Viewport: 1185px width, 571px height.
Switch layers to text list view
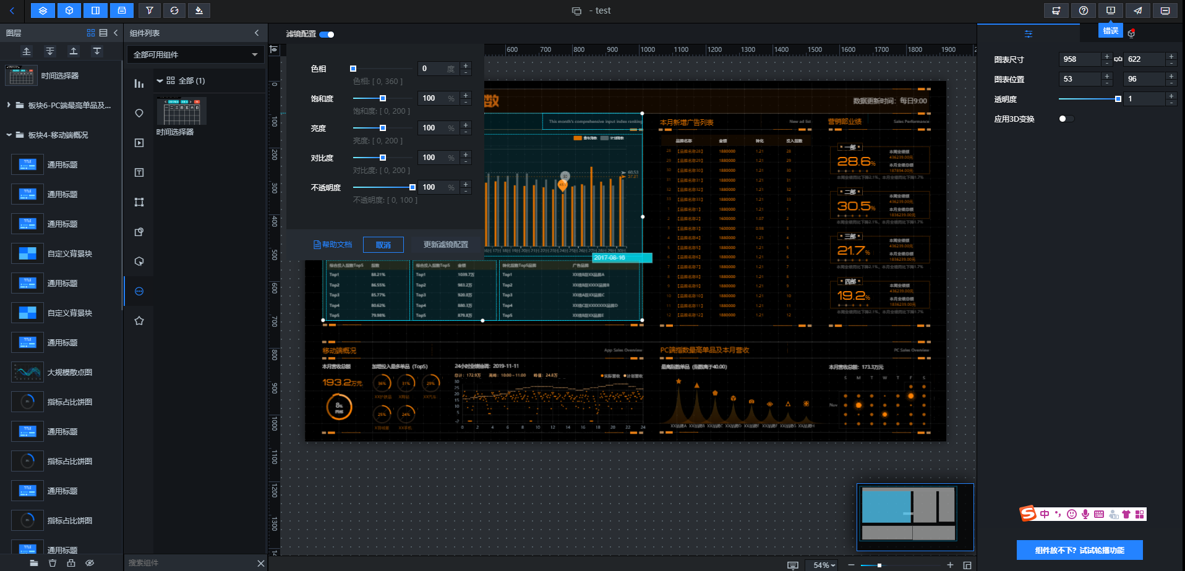tap(103, 33)
